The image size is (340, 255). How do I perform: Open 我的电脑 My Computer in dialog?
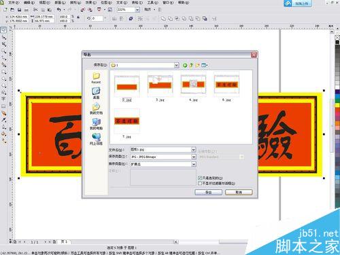coord(96,124)
